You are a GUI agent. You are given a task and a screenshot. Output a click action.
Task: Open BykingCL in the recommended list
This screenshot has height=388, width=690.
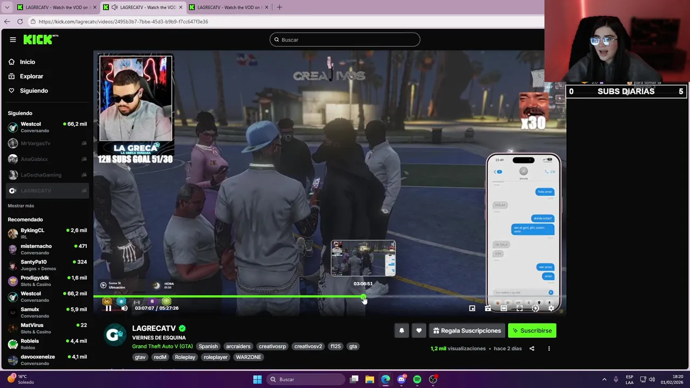tap(47, 233)
